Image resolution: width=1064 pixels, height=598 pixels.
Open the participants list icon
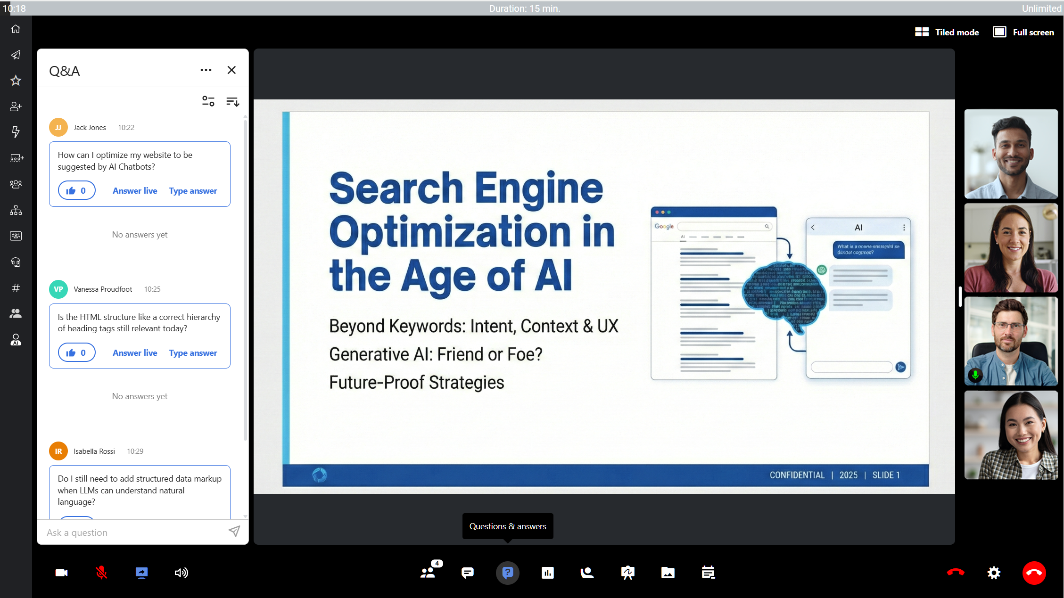pos(428,573)
